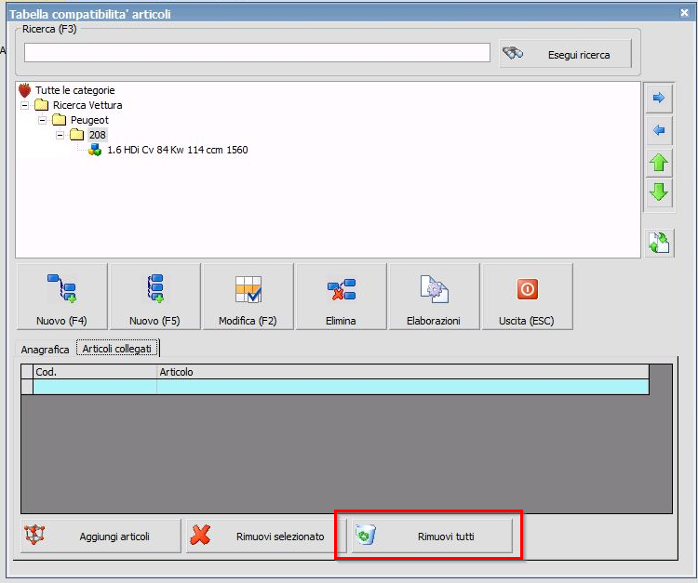Select the empty highlighted Cod. cell
The height and width of the screenshot is (583, 698).
point(95,387)
